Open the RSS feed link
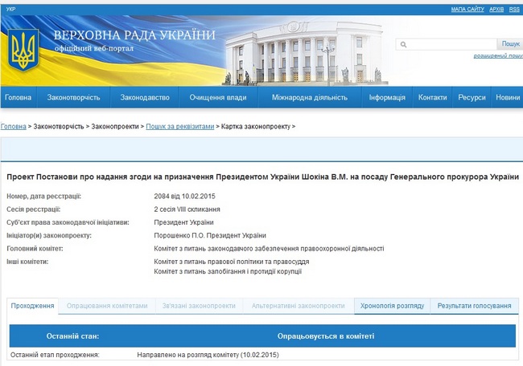Viewport: 523px width, 366px height. click(x=515, y=8)
